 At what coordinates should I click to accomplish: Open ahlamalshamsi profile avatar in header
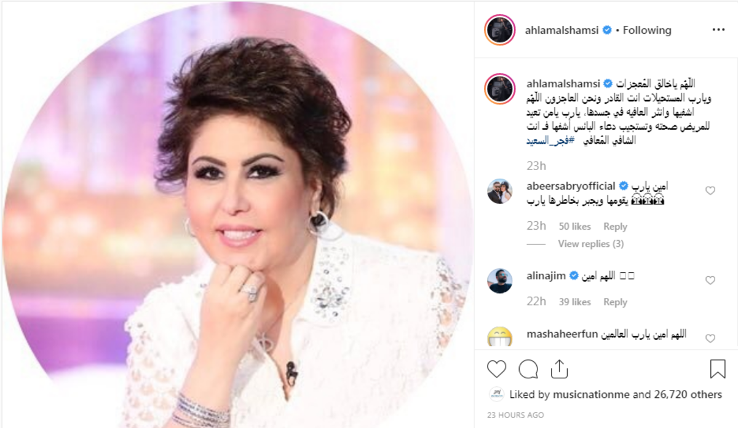(x=499, y=30)
